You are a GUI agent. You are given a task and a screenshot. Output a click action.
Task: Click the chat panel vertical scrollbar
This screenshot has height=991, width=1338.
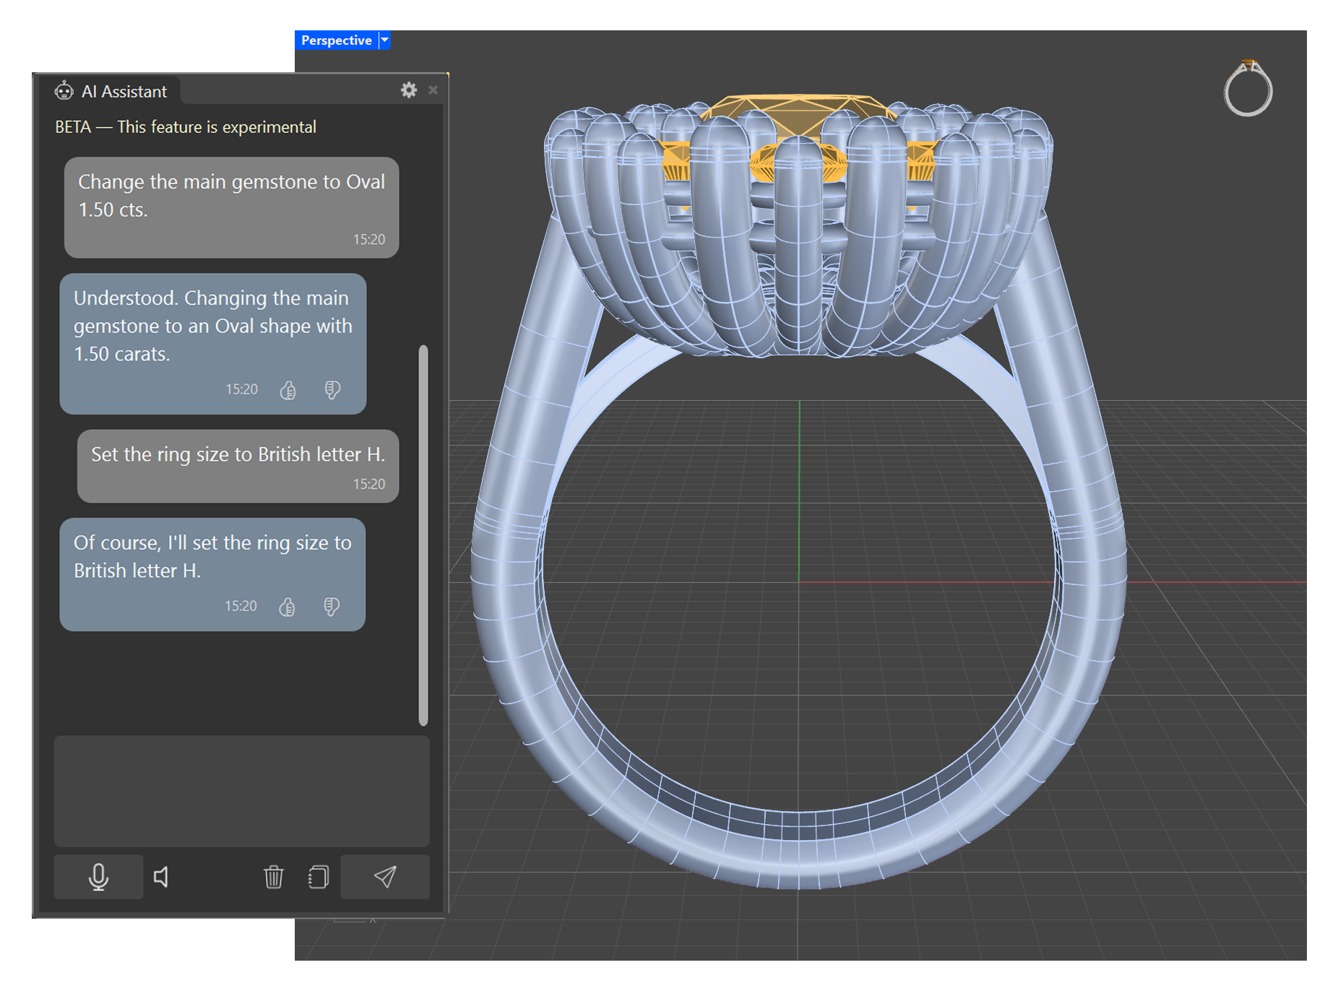coord(423,535)
